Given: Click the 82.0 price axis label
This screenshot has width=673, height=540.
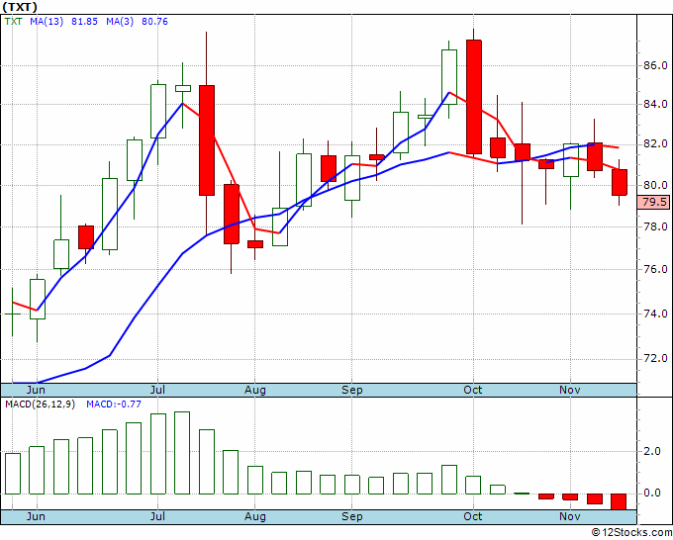Looking at the screenshot, I should pyautogui.click(x=655, y=144).
